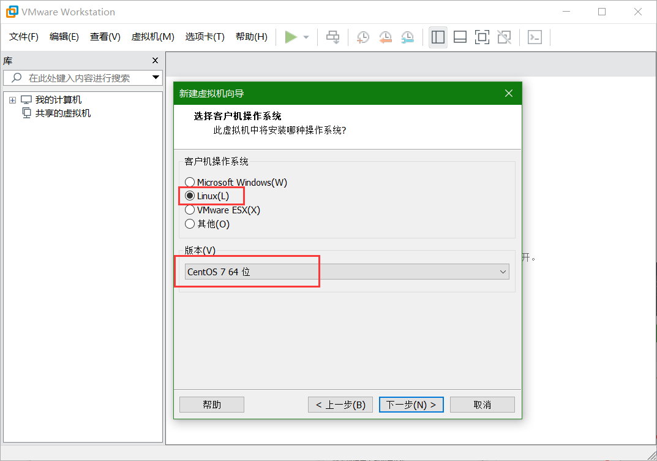
Task: Toggle the thumbnail bar view icon
Action: (x=460, y=37)
